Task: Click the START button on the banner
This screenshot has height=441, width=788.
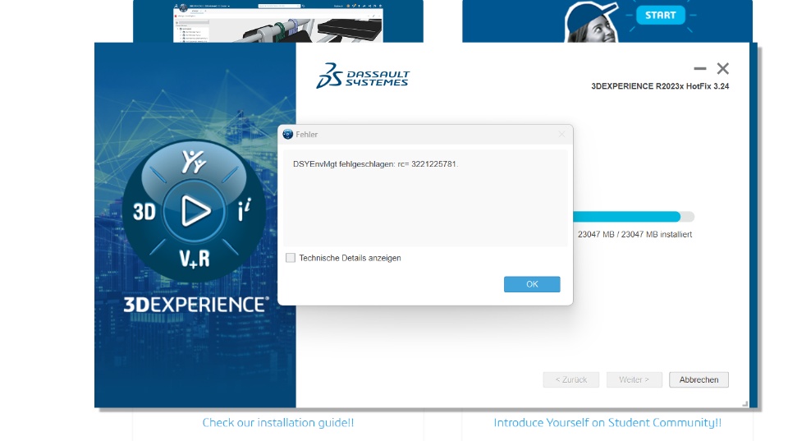Action: click(660, 15)
